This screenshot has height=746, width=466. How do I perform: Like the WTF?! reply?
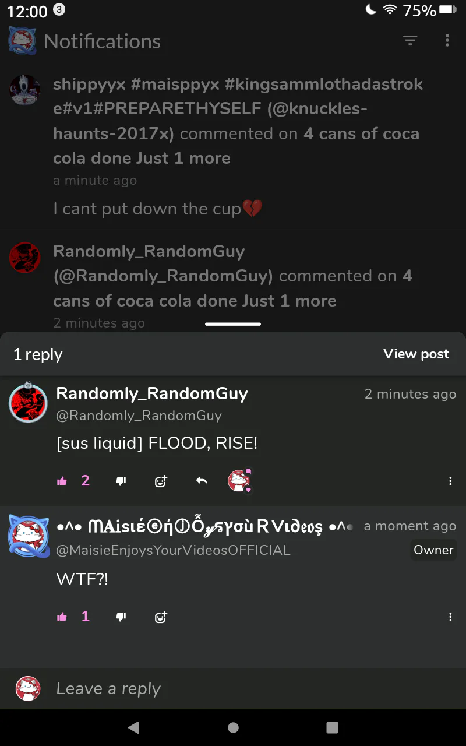click(x=62, y=617)
